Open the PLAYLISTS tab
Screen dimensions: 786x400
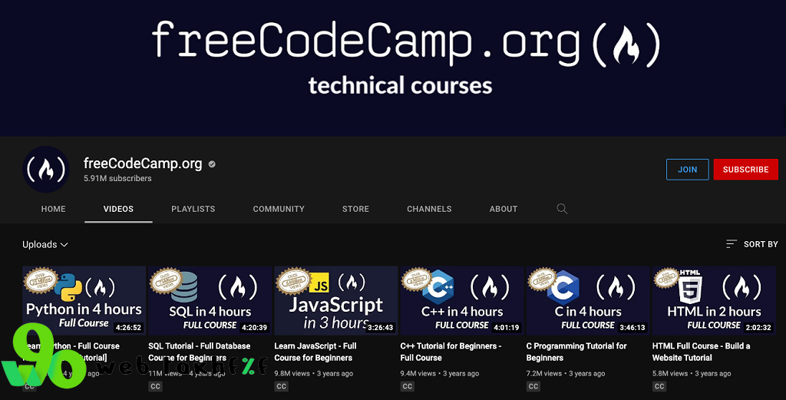[193, 209]
